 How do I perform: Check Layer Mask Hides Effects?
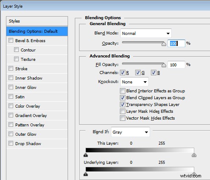[x=122, y=111]
